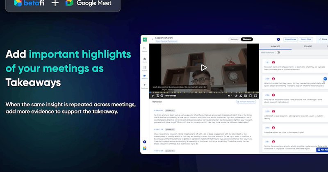Open the 1x playback speed dropdown
The image size is (328, 172).
pyautogui.click(x=230, y=96)
